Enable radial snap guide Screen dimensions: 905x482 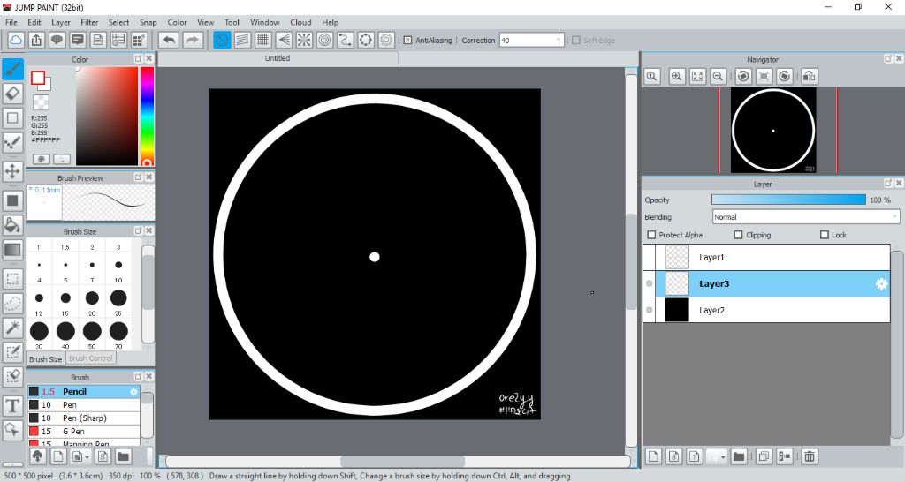coord(304,40)
